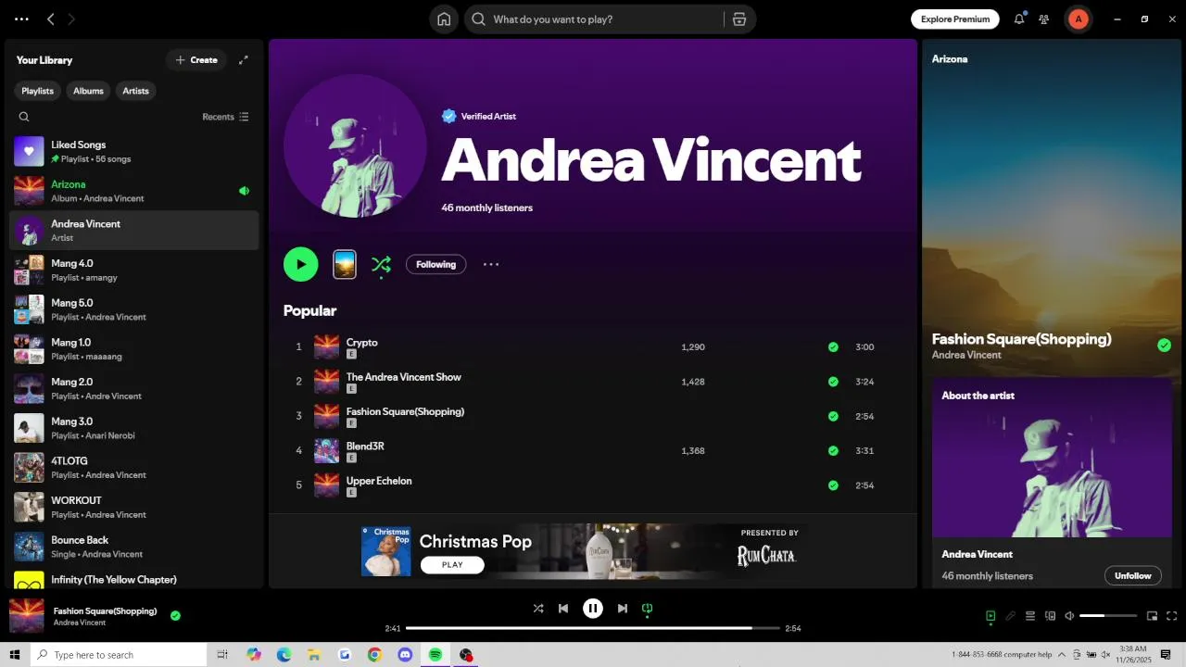
Task: Open the three-dot app menu at top left
Action: 21,19
